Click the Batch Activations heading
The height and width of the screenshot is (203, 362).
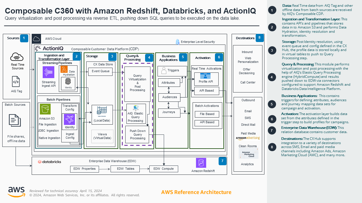207,106
